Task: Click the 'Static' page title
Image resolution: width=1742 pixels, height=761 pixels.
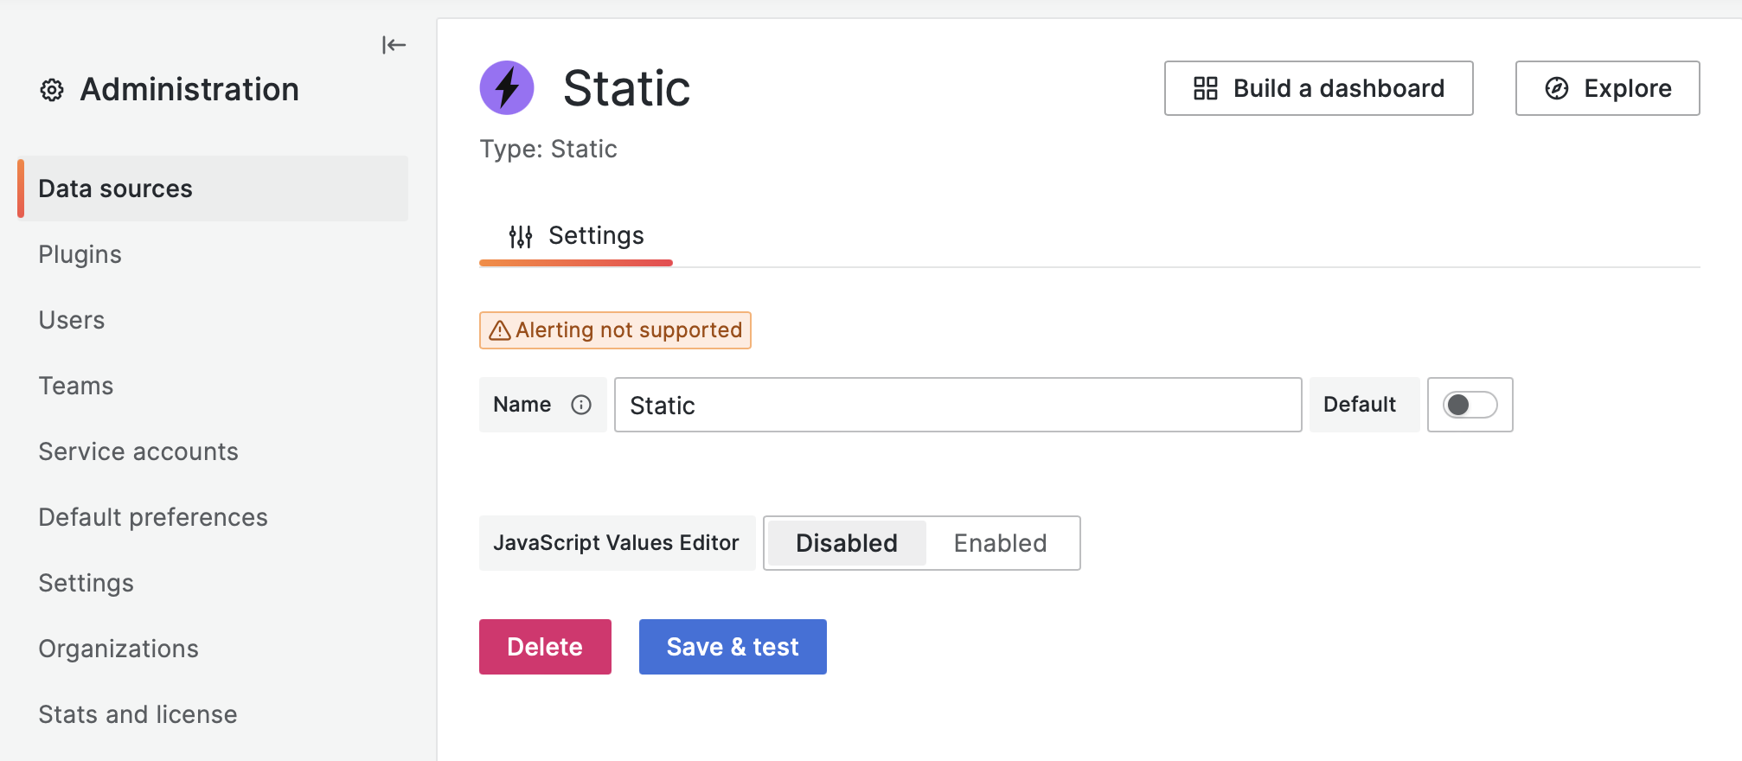Action: [x=627, y=88]
